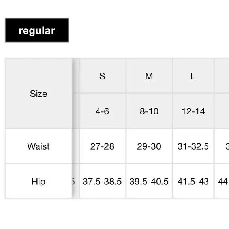Click the partially visible waist cell after L

pos(222,146)
